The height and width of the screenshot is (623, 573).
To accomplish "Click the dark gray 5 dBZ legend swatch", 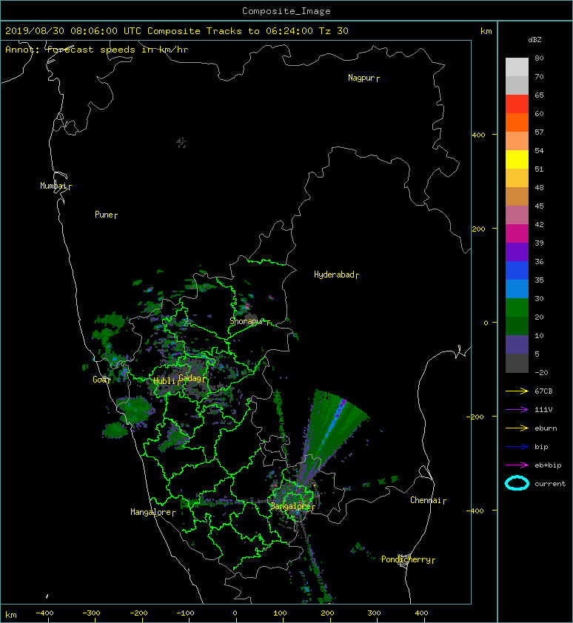I will pyautogui.click(x=517, y=363).
